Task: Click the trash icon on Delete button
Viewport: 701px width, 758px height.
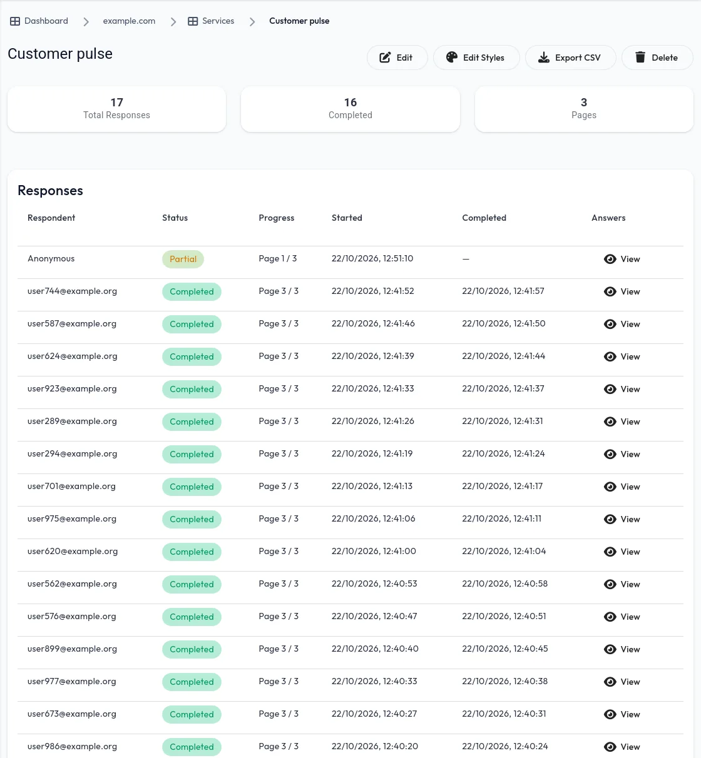Action: [x=640, y=58]
